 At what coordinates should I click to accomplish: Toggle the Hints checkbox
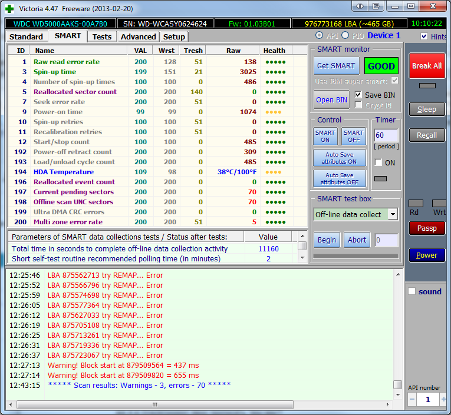pos(424,36)
